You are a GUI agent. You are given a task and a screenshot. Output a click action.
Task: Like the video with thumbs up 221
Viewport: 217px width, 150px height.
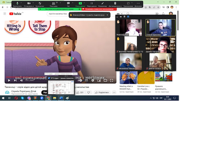click(x=80, y=93)
